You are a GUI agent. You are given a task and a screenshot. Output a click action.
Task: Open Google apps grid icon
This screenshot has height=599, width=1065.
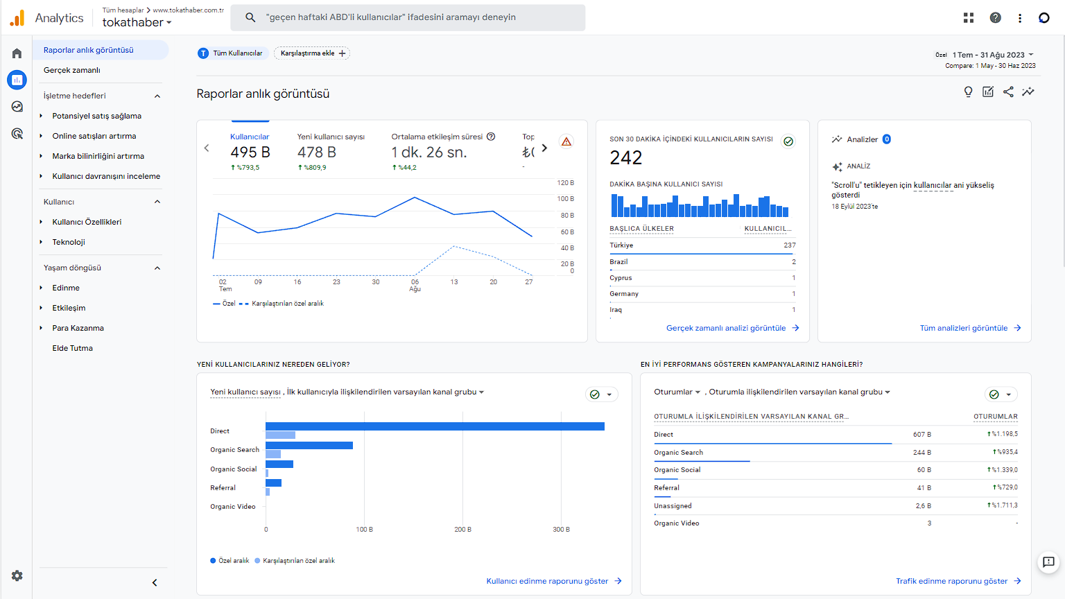pos(969,18)
